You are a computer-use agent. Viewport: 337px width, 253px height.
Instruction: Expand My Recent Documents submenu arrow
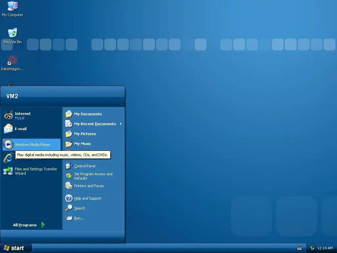pos(121,124)
